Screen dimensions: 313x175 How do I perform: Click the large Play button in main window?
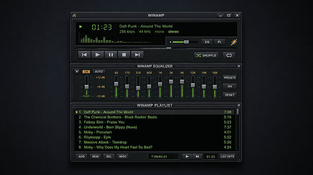[98, 55]
